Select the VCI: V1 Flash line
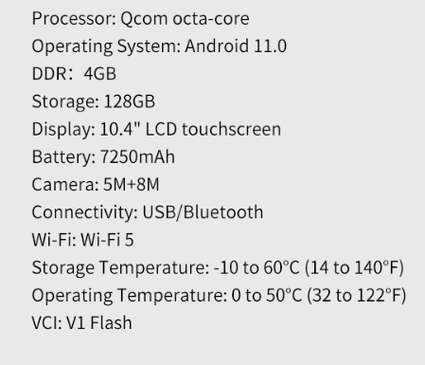 tap(82, 323)
